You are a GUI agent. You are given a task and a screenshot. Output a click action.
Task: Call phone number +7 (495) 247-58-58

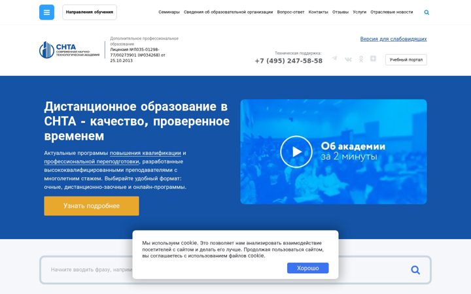288,61
